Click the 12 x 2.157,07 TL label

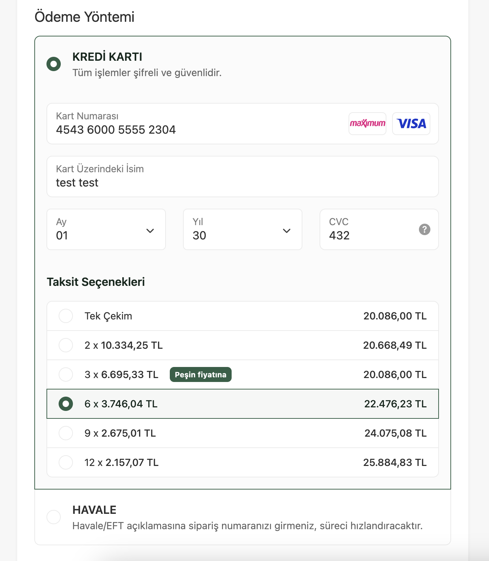[x=122, y=462]
